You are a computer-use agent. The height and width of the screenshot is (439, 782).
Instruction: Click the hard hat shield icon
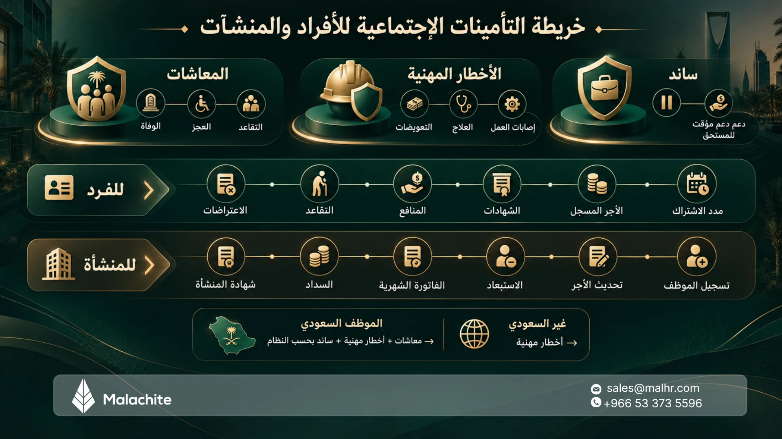351,90
